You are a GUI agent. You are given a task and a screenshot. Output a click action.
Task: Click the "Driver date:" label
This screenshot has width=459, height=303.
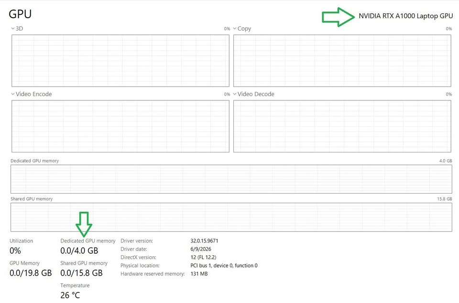coord(134,249)
